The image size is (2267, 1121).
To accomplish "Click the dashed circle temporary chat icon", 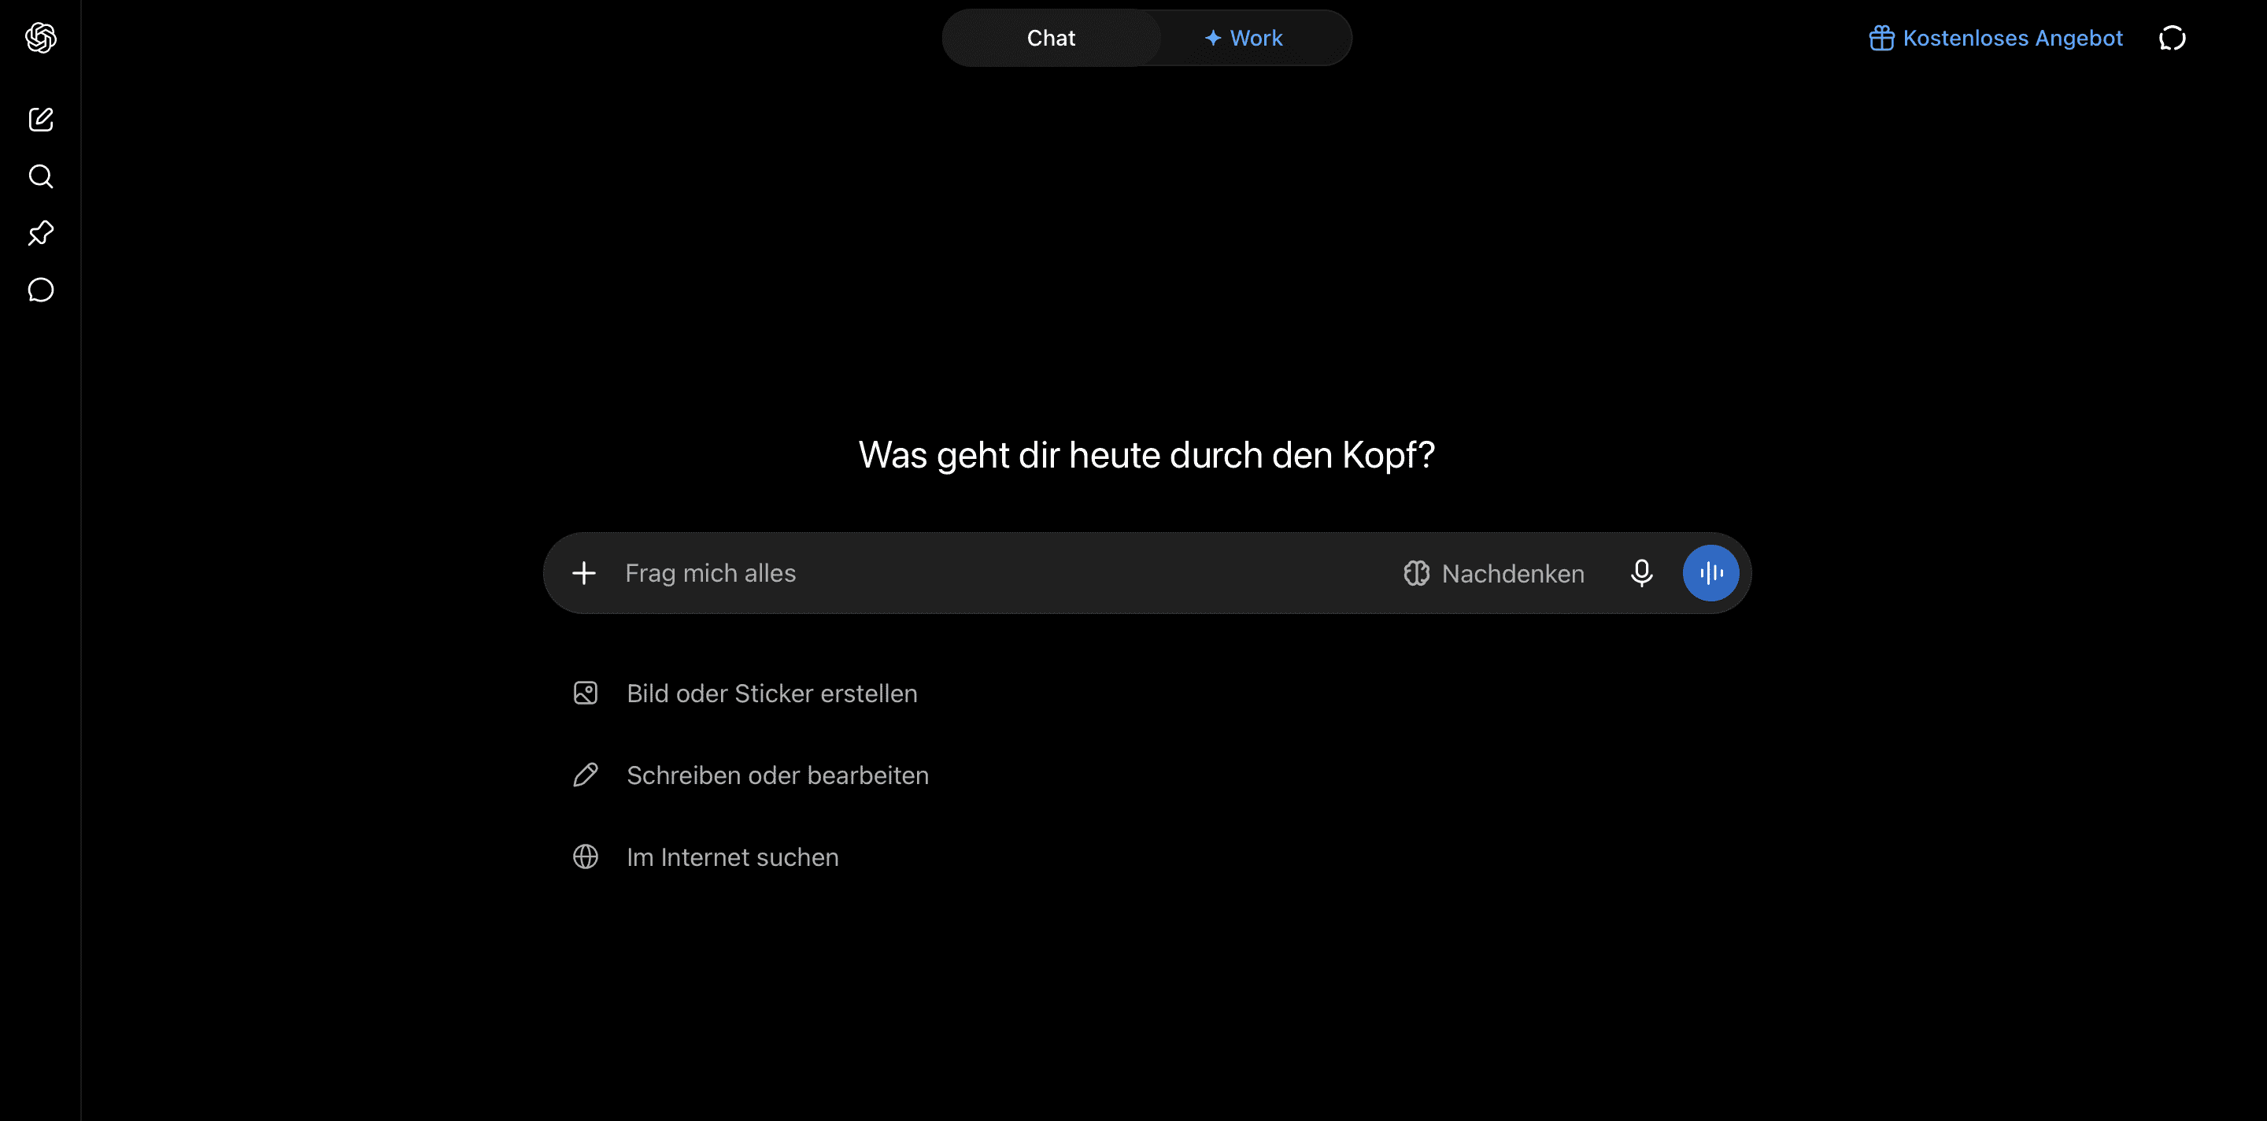I will coord(2172,38).
